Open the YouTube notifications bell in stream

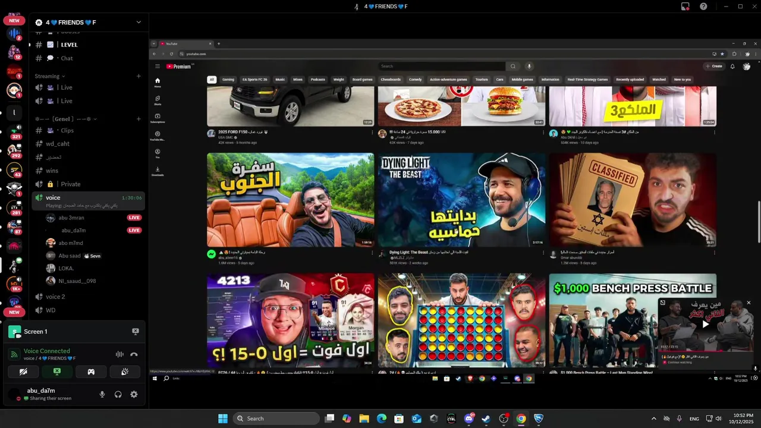pyautogui.click(x=732, y=66)
